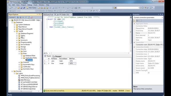Click the Cut icon in the toolbar

coord(50,8)
